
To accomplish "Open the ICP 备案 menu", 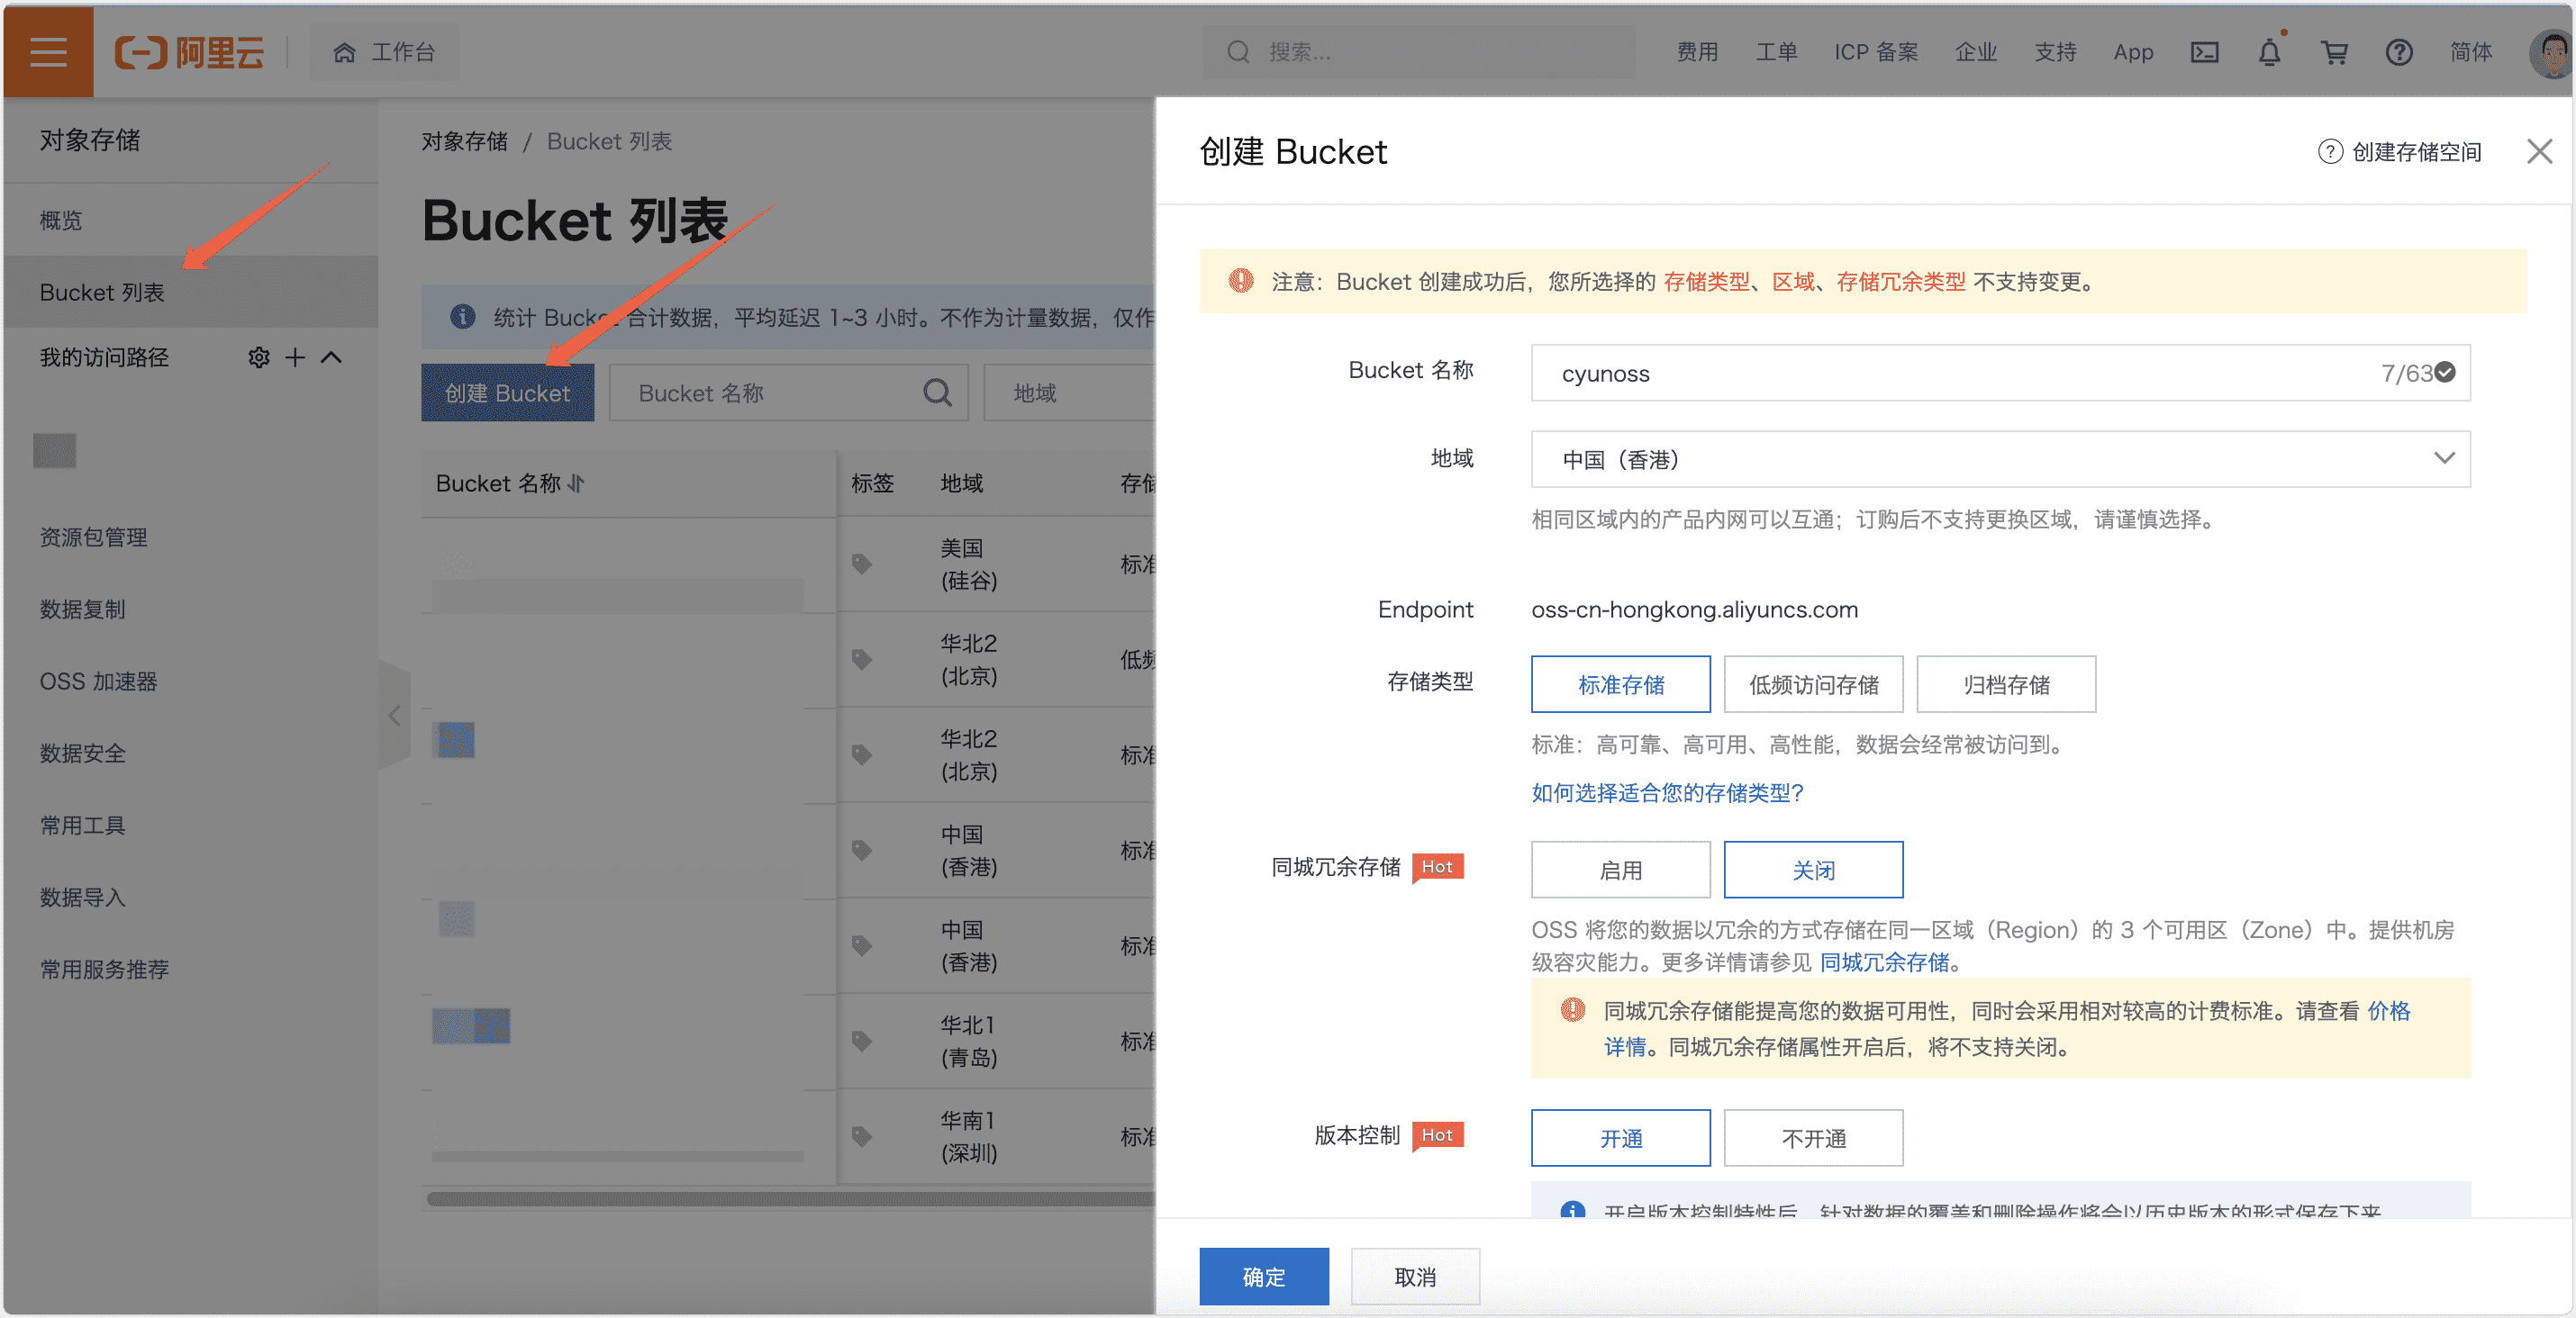I will (x=1875, y=52).
